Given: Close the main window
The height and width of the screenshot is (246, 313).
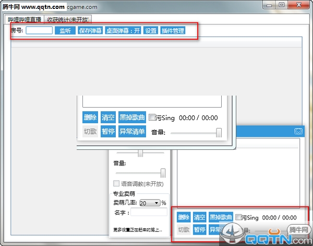Looking at the screenshot, I should pyautogui.click(x=299, y=5).
